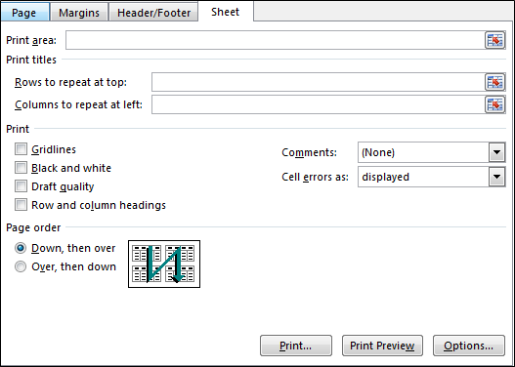The image size is (515, 367).
Task: Select Down, then over radio button
Action: 21,248
